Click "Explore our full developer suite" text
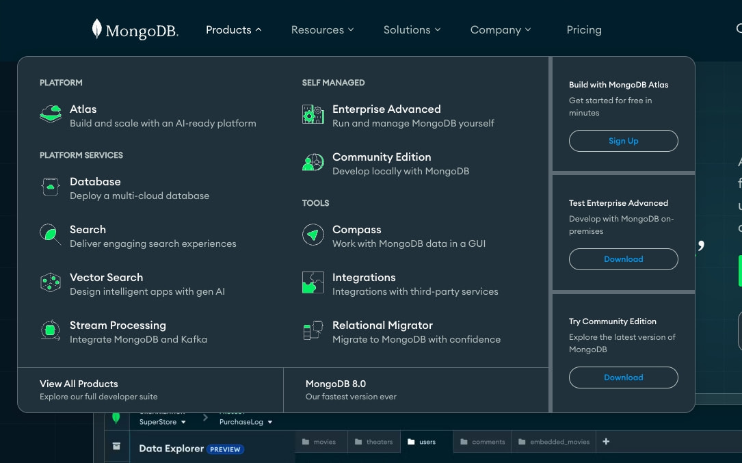 [98, 397]
